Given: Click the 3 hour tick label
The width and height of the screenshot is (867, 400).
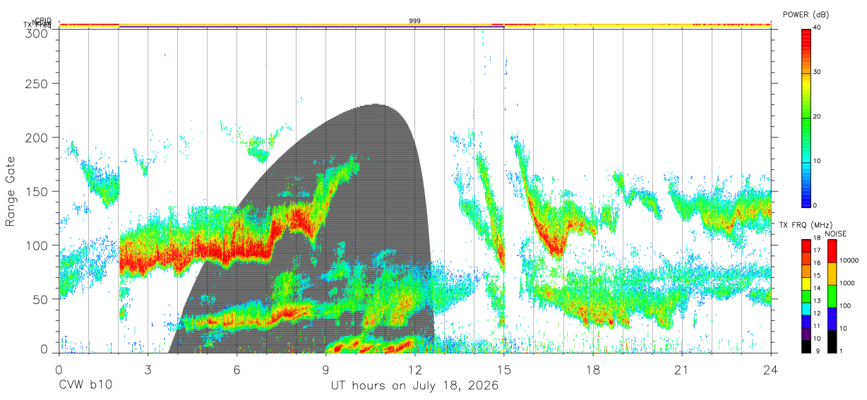Looking at the screenshot, I should (x=148, y=370).
